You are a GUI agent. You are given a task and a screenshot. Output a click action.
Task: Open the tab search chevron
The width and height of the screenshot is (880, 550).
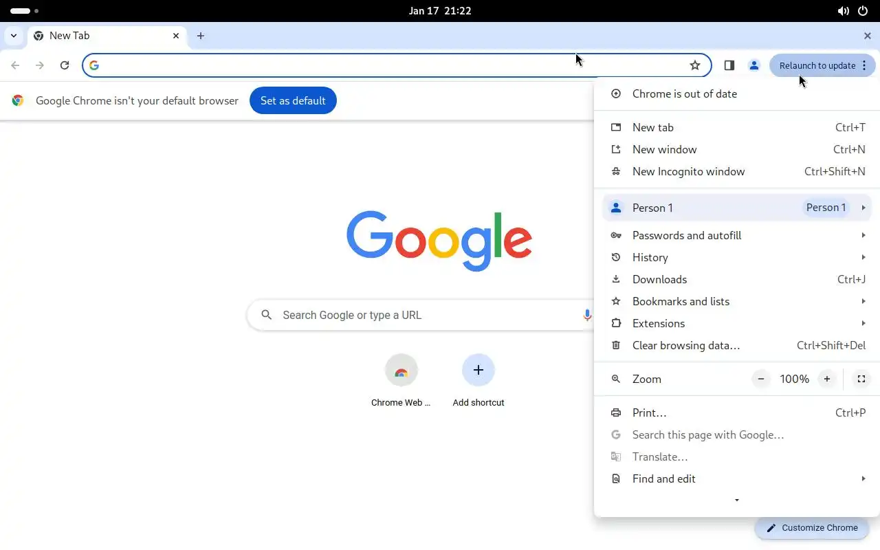(14, 36)
